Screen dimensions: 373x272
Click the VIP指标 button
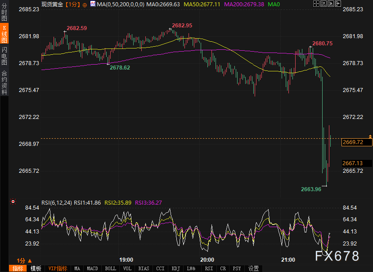click(x=58, y=268)
